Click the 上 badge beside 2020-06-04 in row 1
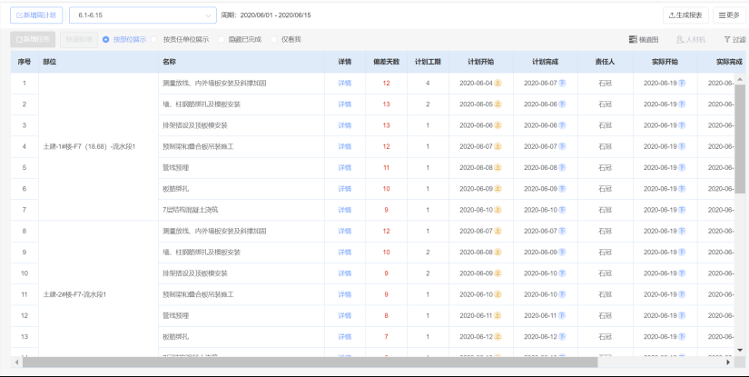The height and width of the screenshot is (377, 749). [x=498, y=84]
